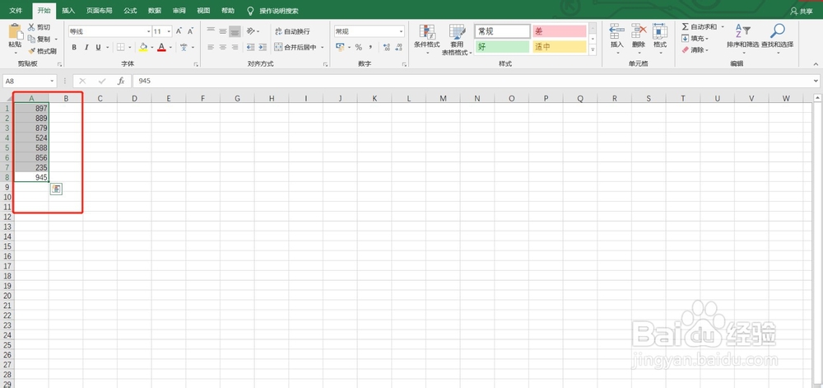Switch to the Formulas (公式) tab
Screen dimensions: 823x388
click(130, 11)
